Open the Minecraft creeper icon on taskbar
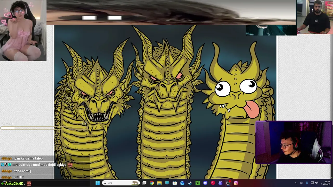Image resolution: width=333 pixels, height=187 pixels. click(x=198, y=183)
